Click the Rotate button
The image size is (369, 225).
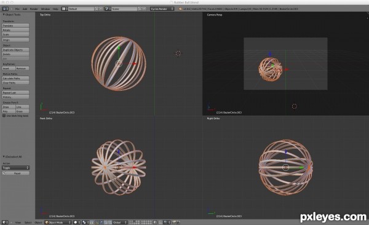tap(15, 30)
